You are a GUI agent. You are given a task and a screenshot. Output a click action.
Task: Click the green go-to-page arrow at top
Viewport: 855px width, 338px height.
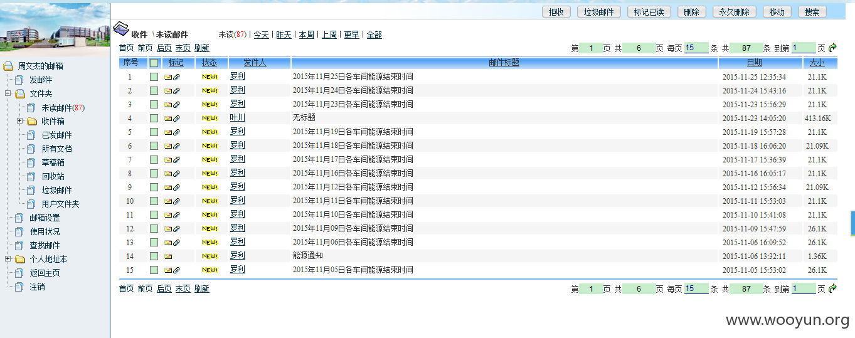(x=832, y=48)
